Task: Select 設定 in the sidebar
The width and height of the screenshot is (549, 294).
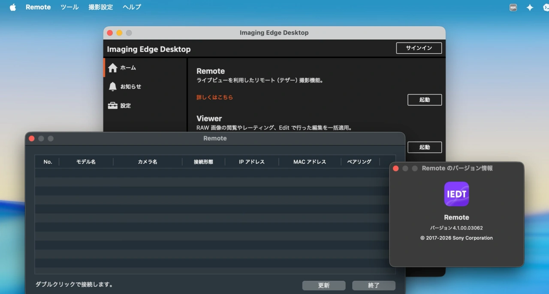Action: coord(145,105)
